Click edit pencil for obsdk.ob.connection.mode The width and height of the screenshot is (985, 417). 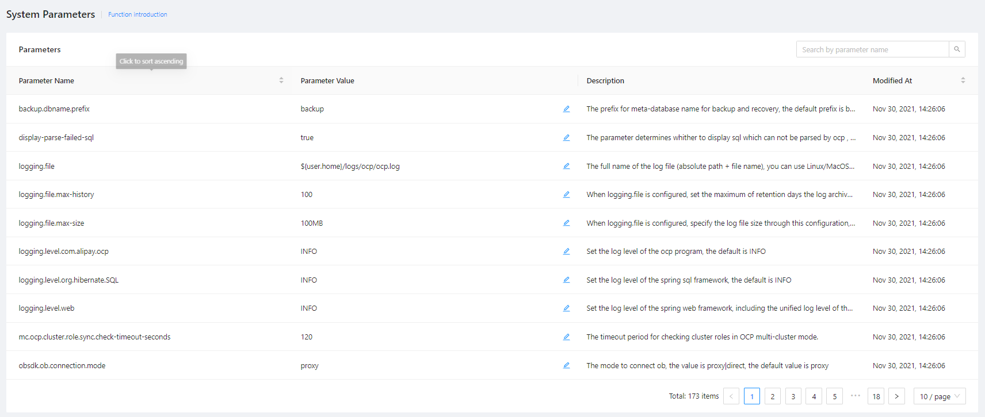[x=566, y=365]
